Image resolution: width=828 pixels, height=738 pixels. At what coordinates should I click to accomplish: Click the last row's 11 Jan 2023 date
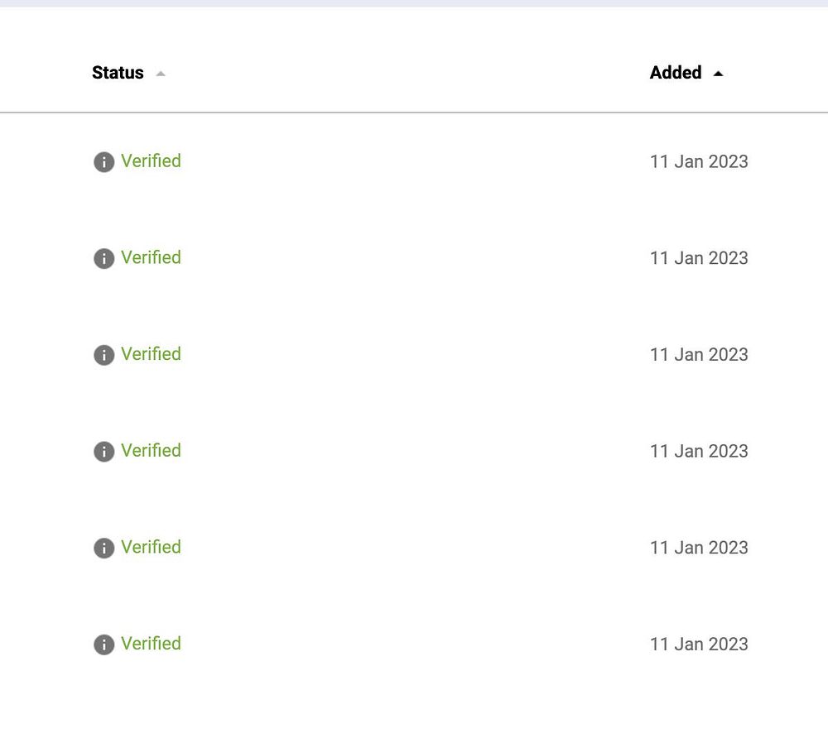[699, 645]
